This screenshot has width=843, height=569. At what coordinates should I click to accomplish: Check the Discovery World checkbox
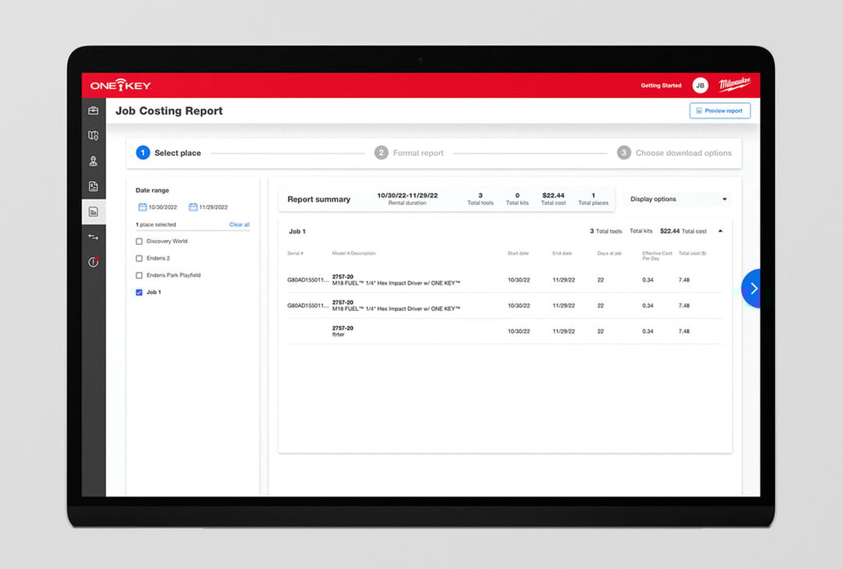139,241
